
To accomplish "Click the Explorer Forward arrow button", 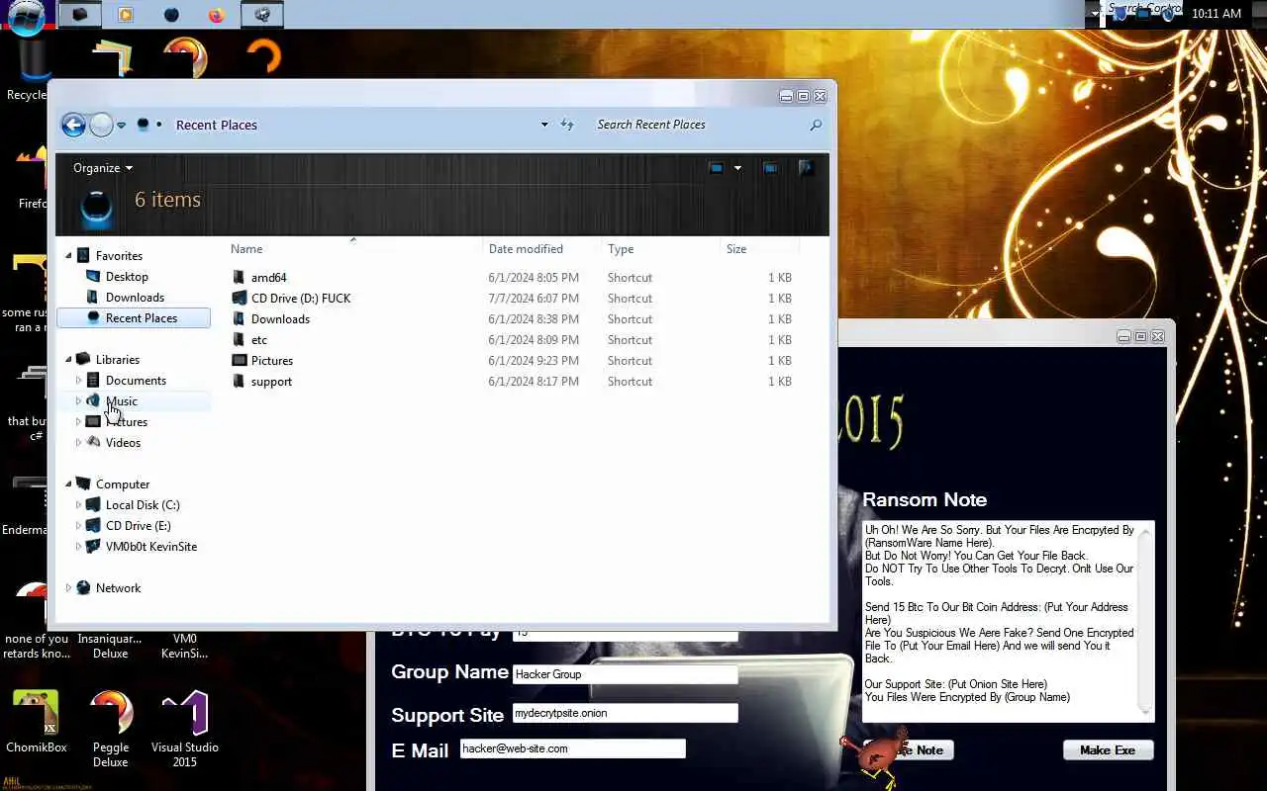I will click(101, 125).
